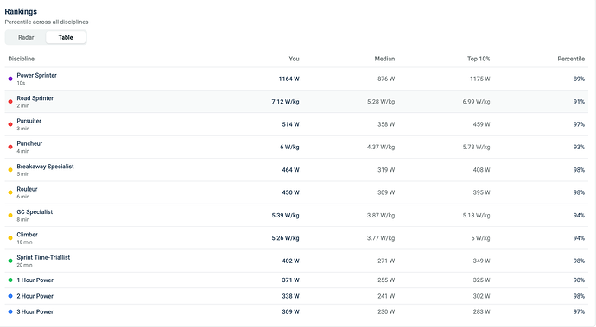This screenshot has height=327, width=596.
Task: Click the yellow dot beside Breakaway Specialist
Action: click(10, 170)
